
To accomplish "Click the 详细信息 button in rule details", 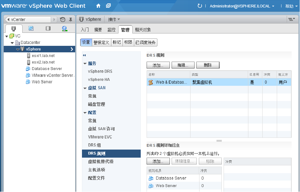I will [x=184, y=161].
